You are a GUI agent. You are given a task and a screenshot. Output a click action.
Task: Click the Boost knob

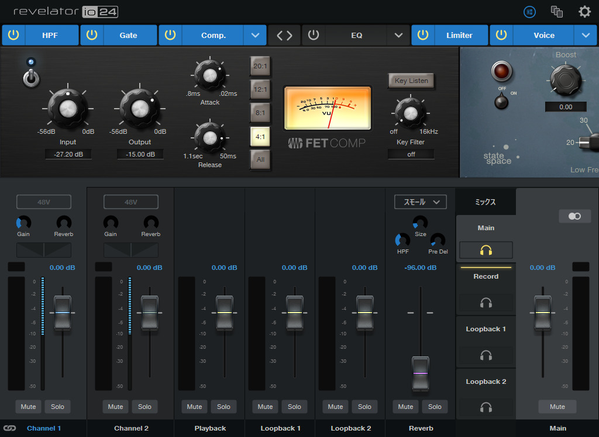566,80
